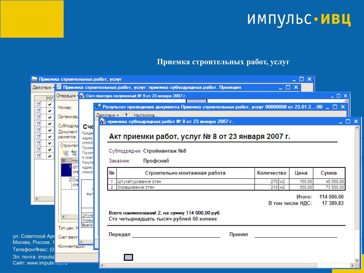Select highlighted row 1 in the works table

[70, 170]
